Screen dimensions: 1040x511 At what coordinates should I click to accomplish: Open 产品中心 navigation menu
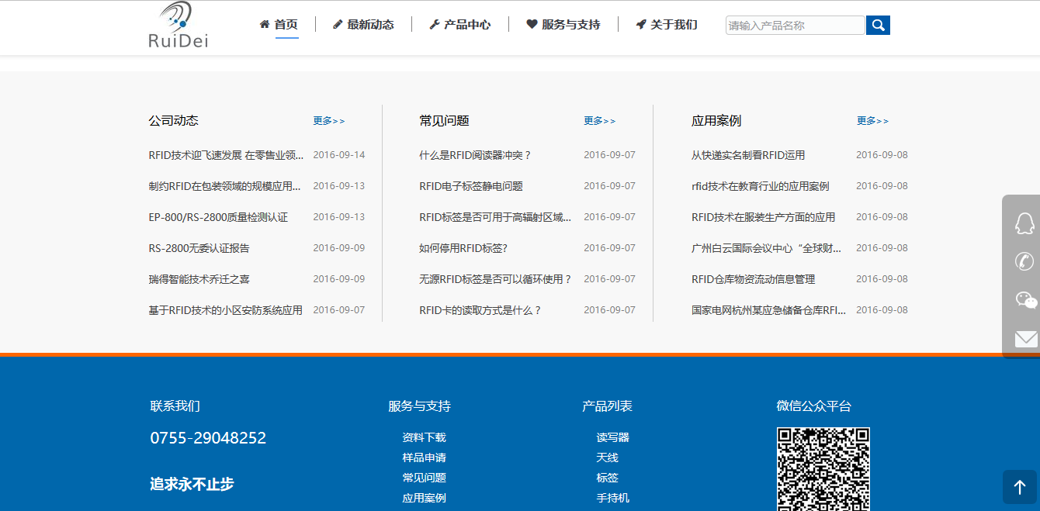point(460,25)
